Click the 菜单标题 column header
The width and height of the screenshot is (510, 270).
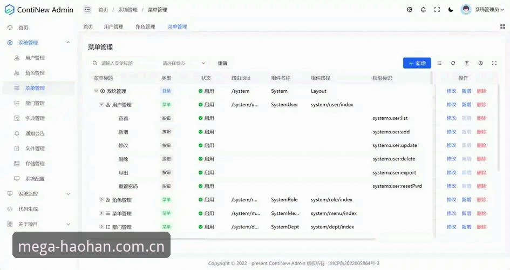click(x=104, y=78)
